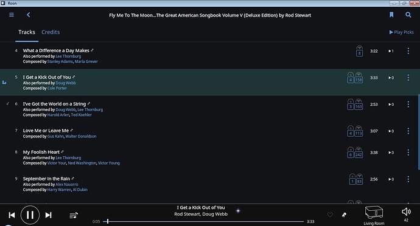This screenshot has width=420, height=226.
Task: Open the volume speaker control
Action: pos(406,211)
